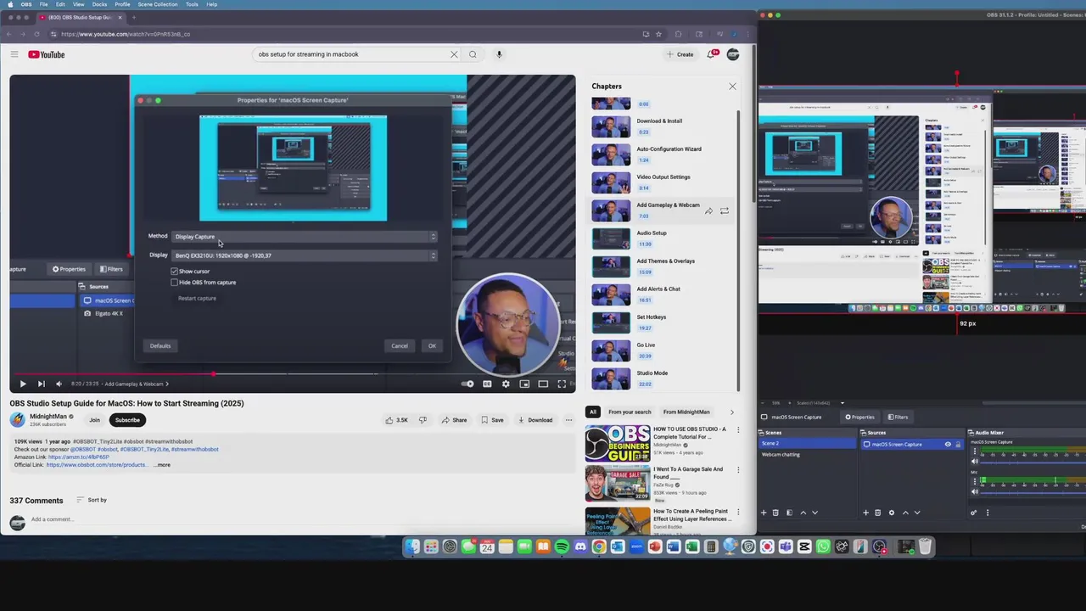Add a new scene with the plus icon

coord(764,513)
